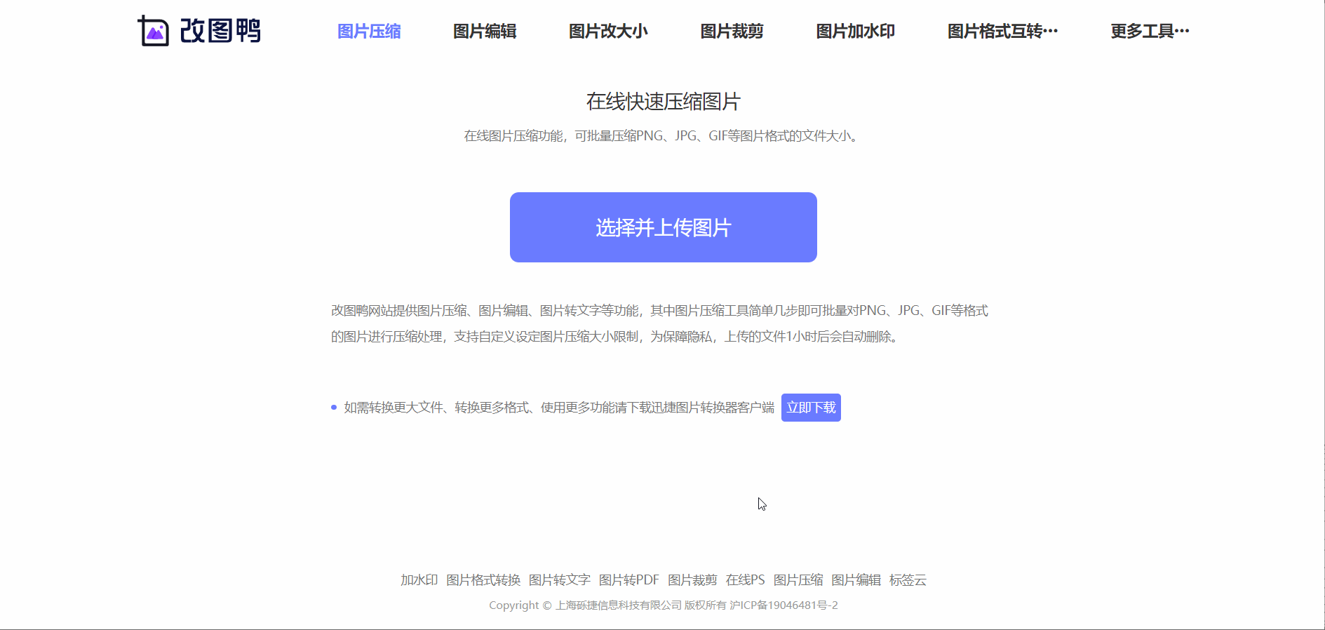Visit the 图片转PDF footer link

click(628, 580)
